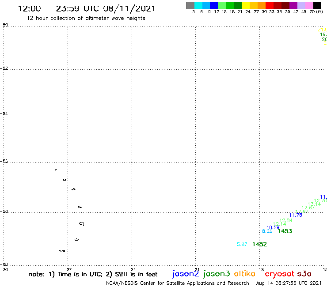This screenshot has width=327, height=287.
Task: Select the gray swatch in the color legend
Action: tap(190, 5)
